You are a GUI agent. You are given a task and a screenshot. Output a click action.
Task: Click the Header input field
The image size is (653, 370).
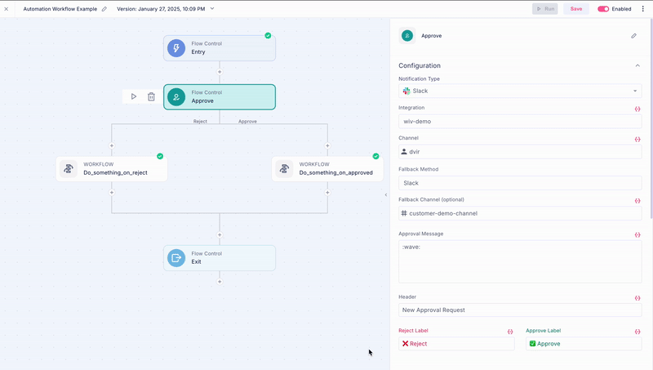click(x=520, y=310)
